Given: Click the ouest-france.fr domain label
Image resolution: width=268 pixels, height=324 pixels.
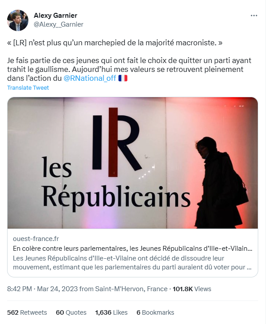Looking at the screenshot, I should [x=36, y=239].
